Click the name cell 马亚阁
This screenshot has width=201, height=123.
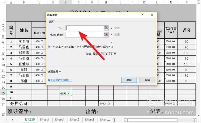24,58
